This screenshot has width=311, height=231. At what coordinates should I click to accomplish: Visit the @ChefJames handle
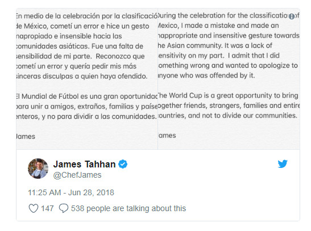tap(77, 175)
